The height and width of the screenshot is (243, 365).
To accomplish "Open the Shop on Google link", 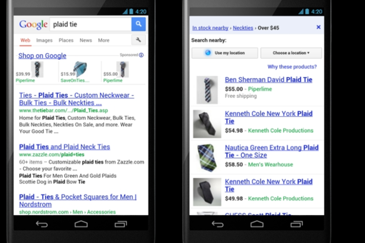I will [42, 55].
